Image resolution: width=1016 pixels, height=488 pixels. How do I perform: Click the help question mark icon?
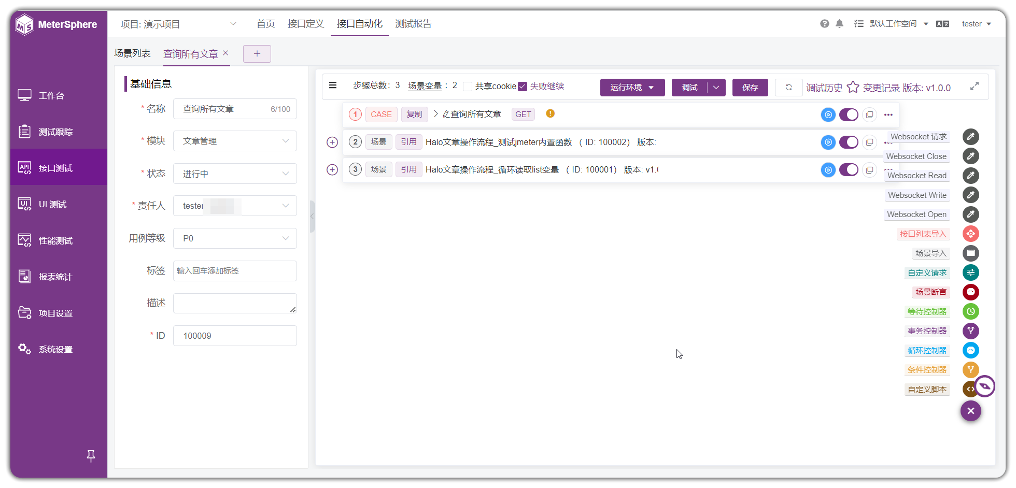coord(824,24)
